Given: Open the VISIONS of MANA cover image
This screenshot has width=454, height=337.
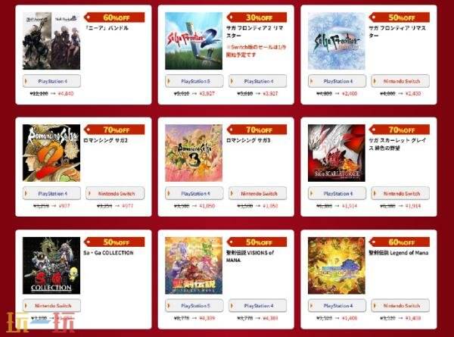Looking at the screenshot, I should pyautogui.click(x=194, y=265).
